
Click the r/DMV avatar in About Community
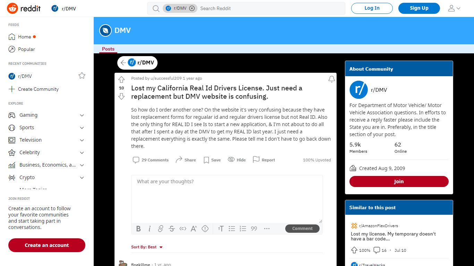358,90
